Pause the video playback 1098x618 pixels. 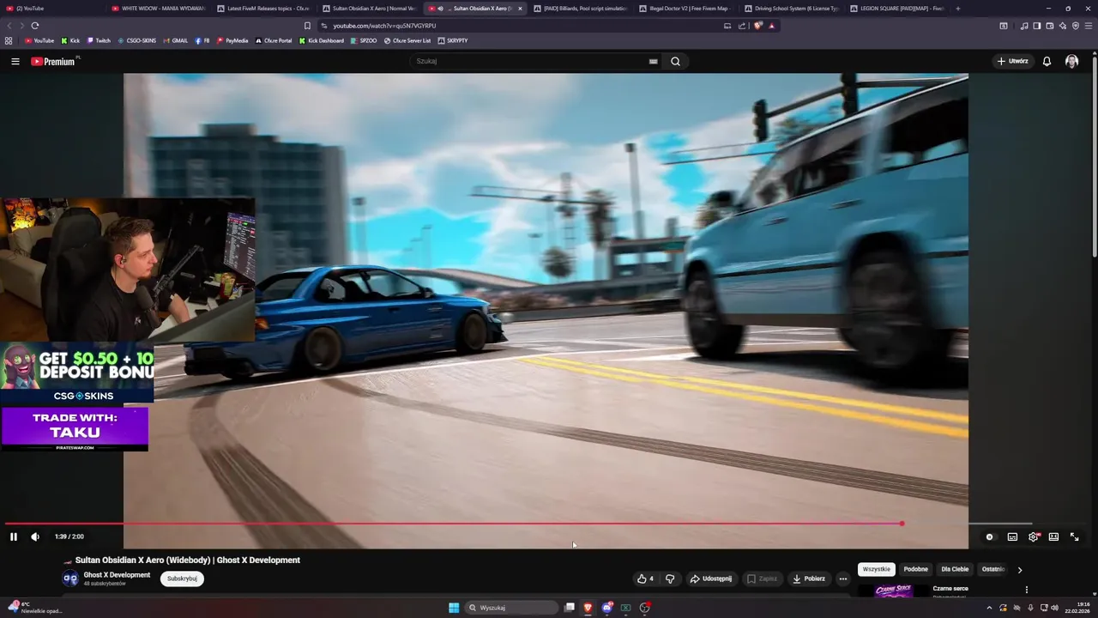(14, 536)
